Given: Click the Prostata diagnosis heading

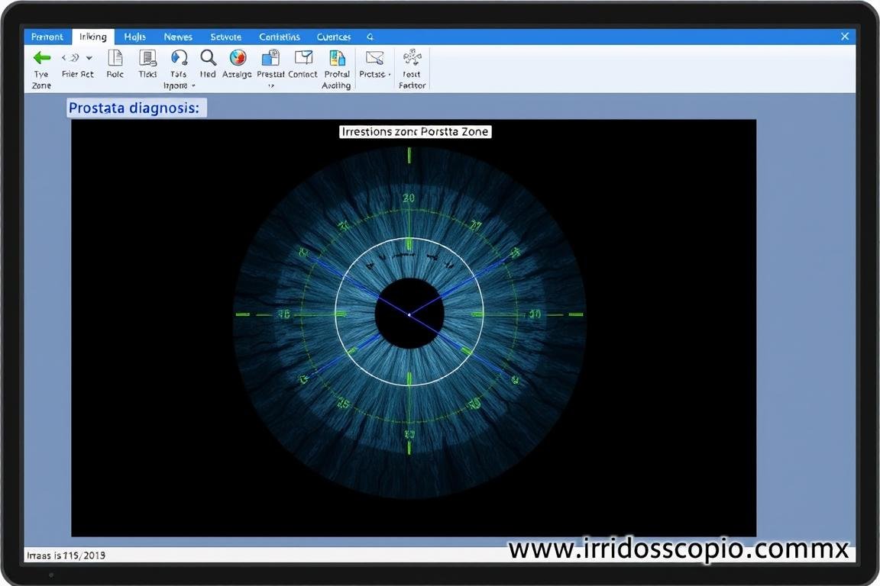Looking at the screenshot, I should (x=134, y=108).
